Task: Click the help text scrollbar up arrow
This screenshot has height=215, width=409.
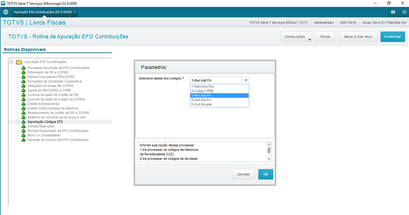Action: [269, 144]
